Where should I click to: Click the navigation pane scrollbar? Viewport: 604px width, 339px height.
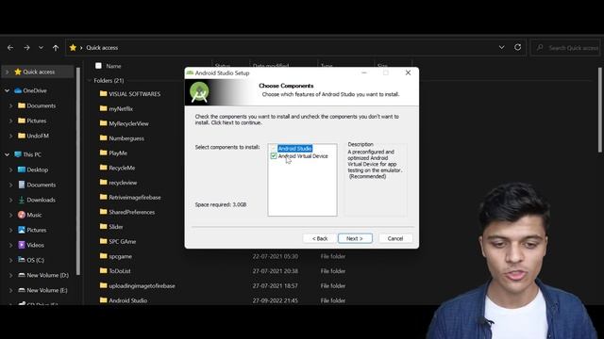pyautogui.click(x=78, y=171)
